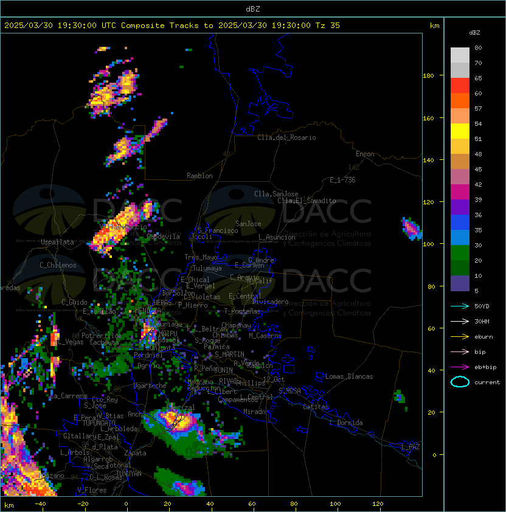Click the small storm cell east of Lomas_Blancas
Screen dimensions: 506x512
(400, 396)
